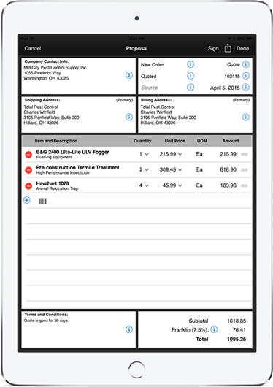Grab reorder handle on Termite Treatment row
The height and width of the screenshot is (387, 273).
click(x=244, y=170)
